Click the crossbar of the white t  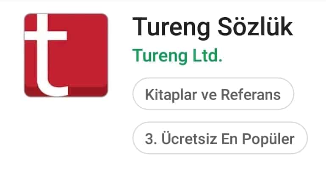point(46,35)
